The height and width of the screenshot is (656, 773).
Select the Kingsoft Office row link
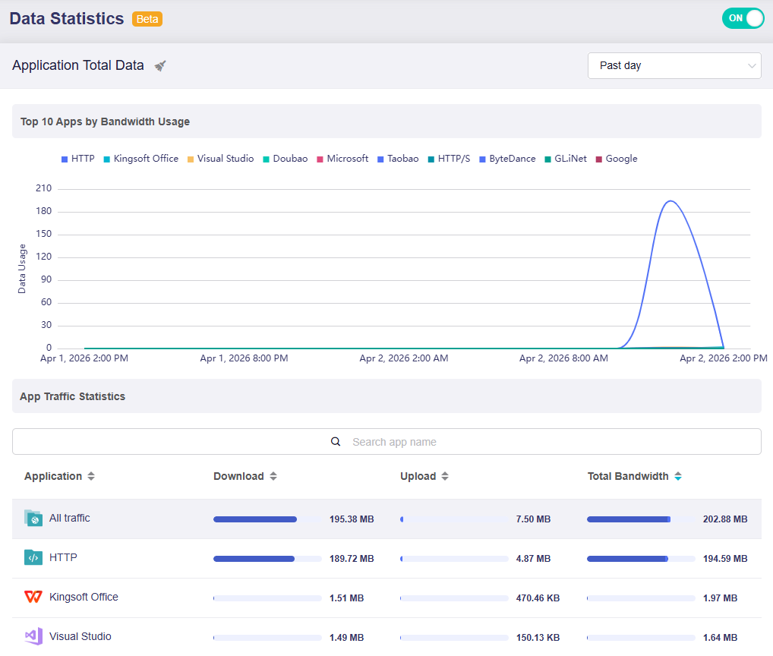84,597
